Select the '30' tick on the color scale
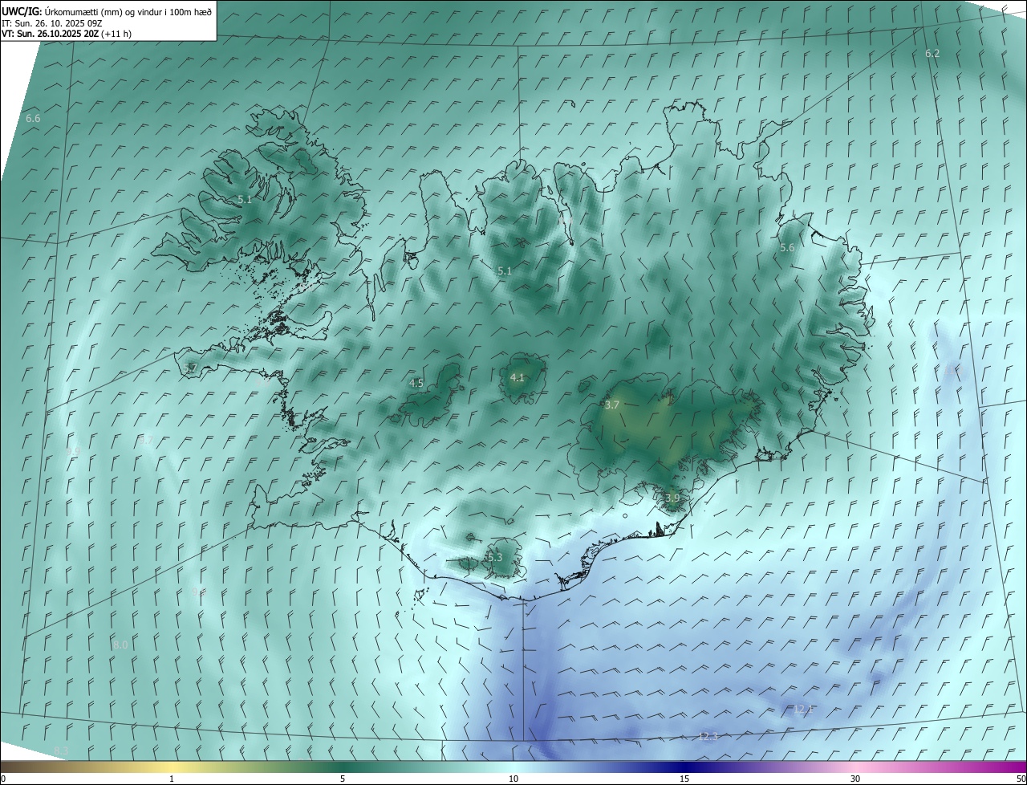The image size is (1027, 785). pos(855,779)
